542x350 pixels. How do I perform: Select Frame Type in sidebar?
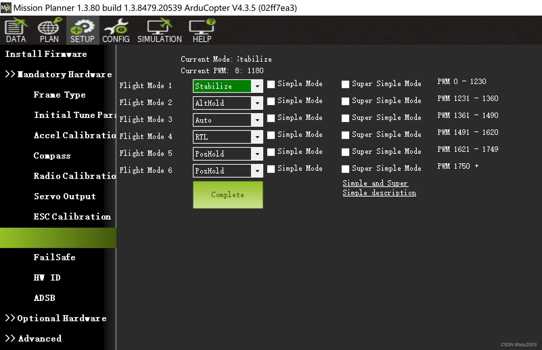click(60, 95)
